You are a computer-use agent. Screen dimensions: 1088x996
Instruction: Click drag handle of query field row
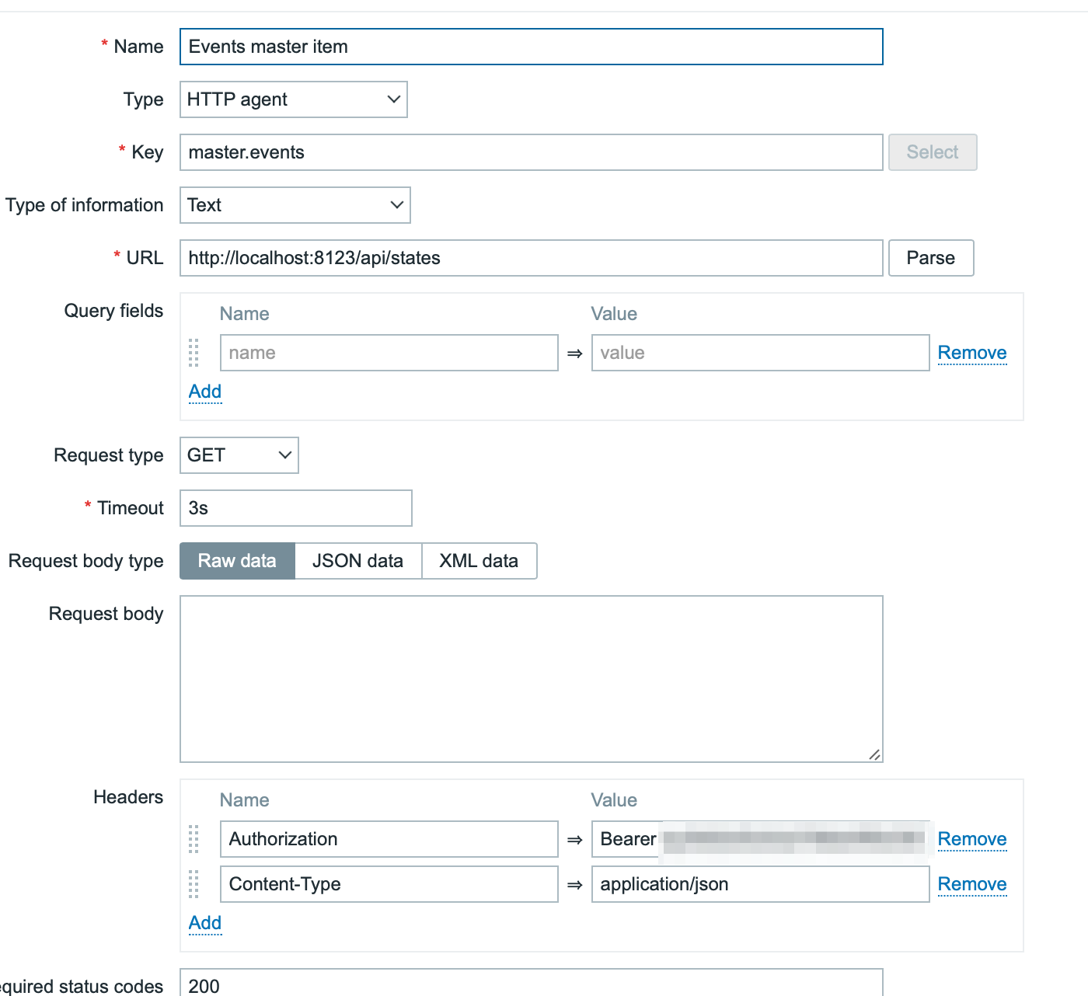[x=194, y=353]
